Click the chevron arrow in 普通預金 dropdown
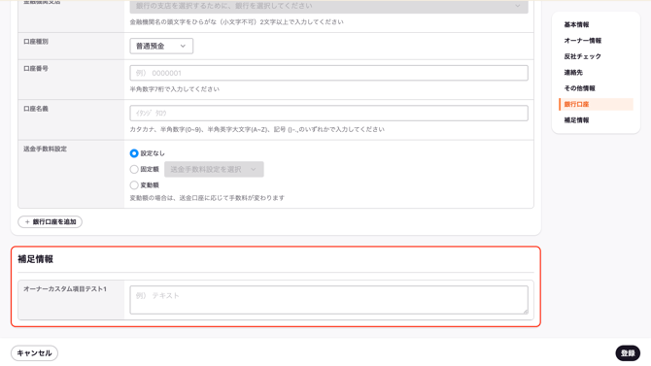This screenshot has width=651, height=366. (183, 46)
